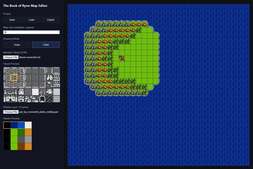The height and width of the screenshot is (169, 253).
Task: Choose a file for the metatile tileset
Action: tap(11, 57)
